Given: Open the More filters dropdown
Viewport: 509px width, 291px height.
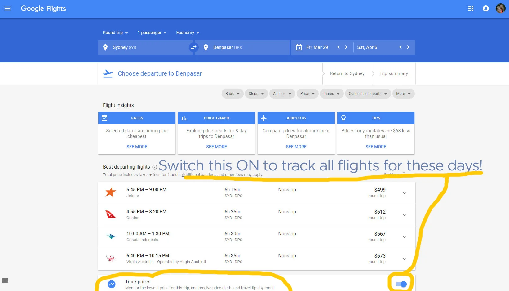Looking at the screenshot, I should [x=403, y=94].
